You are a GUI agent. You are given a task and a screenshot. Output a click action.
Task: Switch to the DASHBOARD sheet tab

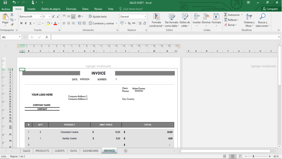click(x=90, y=151)
